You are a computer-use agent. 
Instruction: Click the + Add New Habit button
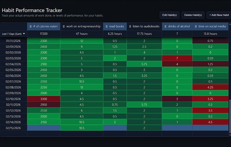[219, 15]
